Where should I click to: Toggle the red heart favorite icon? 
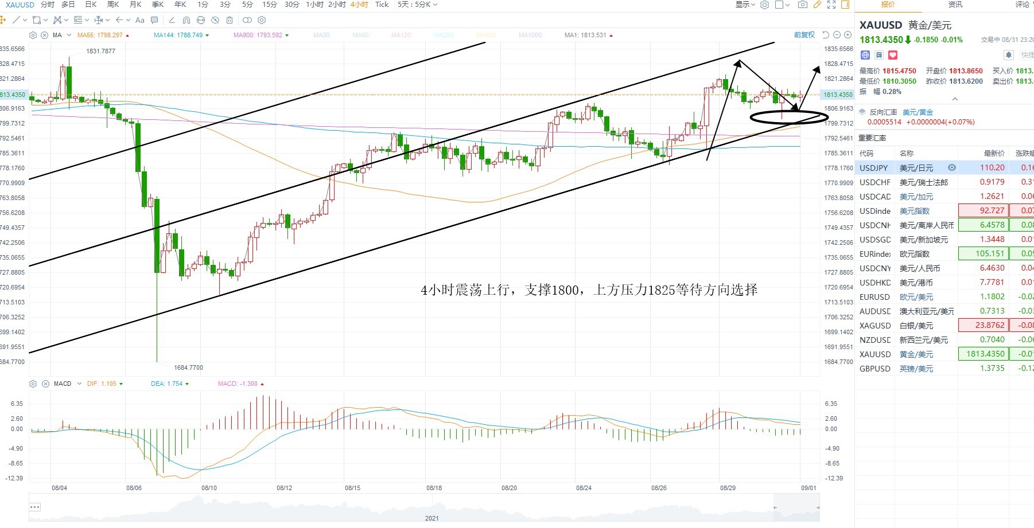pyautogui.click(x=893, y=55)
